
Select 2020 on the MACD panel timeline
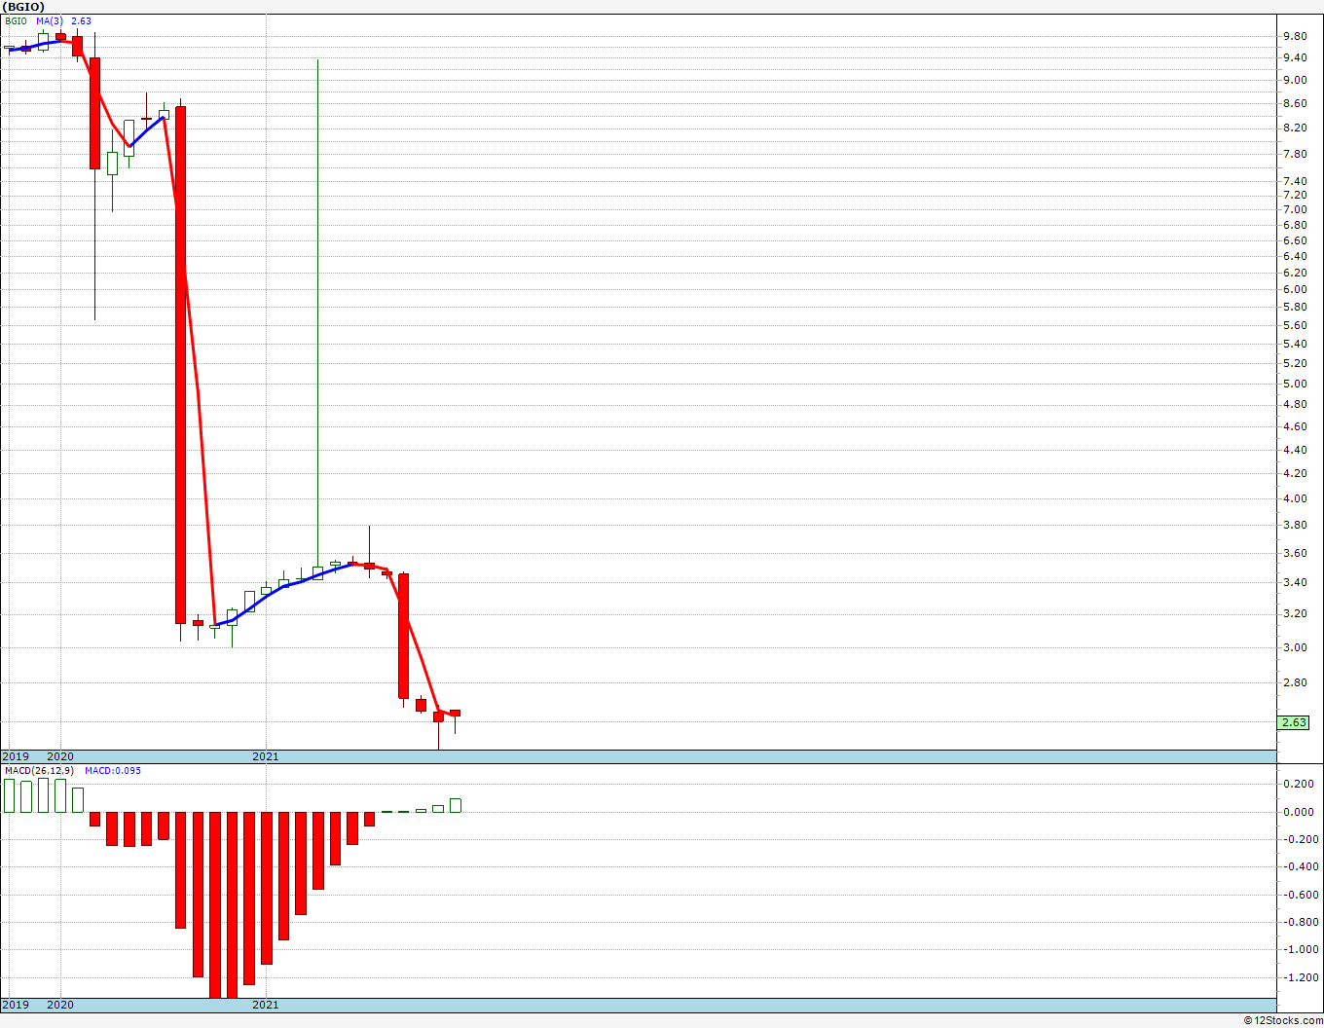(x=60, y=1005)
